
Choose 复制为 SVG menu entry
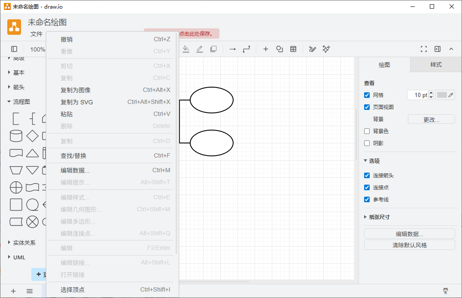pos(112,102)
